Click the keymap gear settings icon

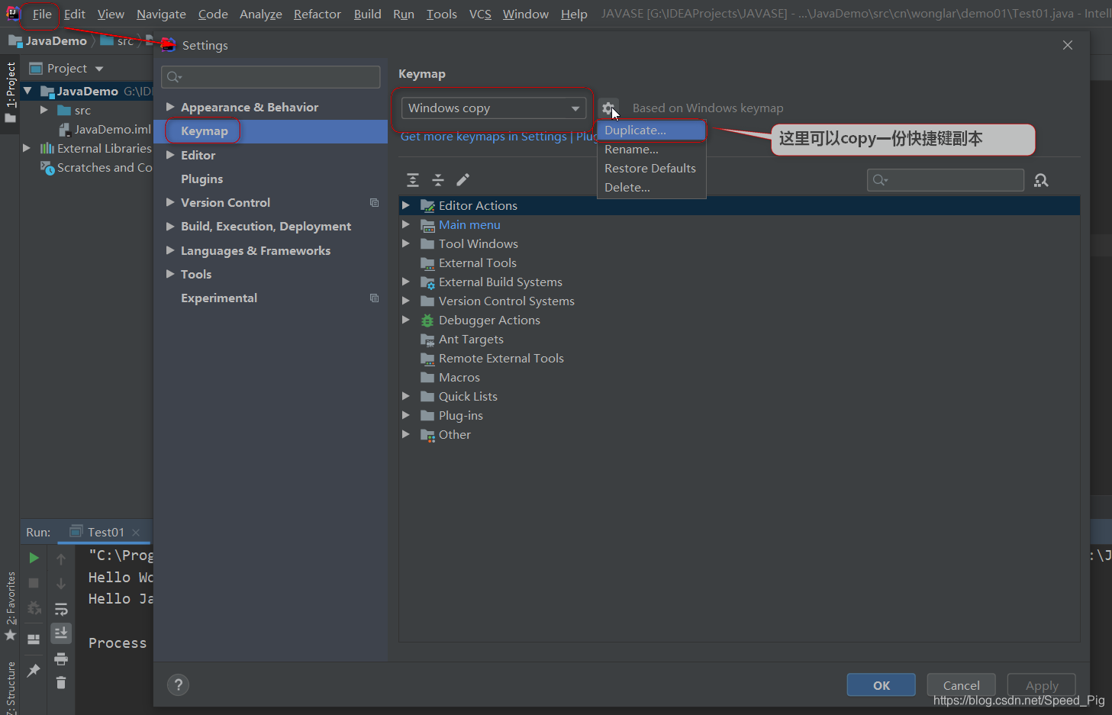coord(608,108)
